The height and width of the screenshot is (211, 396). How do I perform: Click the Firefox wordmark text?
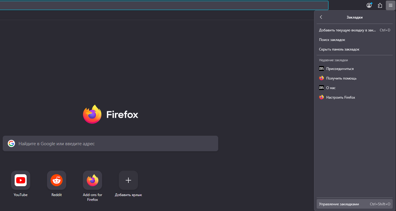tap(122, 114)
